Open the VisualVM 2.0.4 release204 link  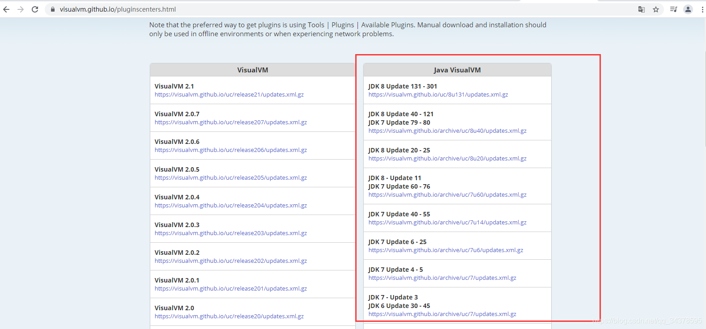click(x=231, y=206)
